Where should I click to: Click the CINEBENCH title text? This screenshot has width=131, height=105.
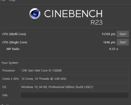coord(73,14)
